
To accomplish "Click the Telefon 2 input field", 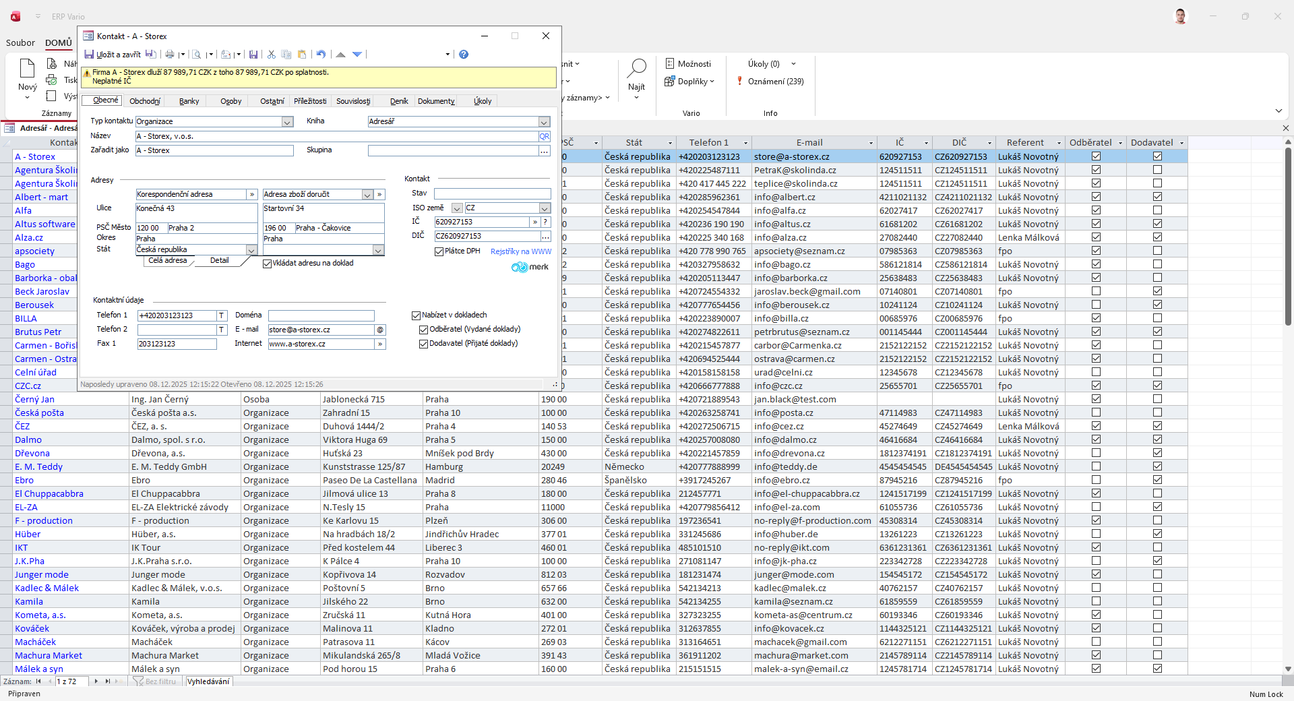I will coord(177,330).
